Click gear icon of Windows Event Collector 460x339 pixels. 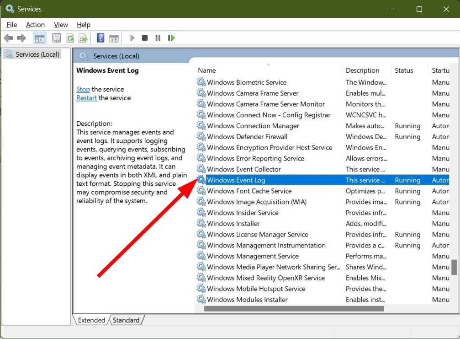coord(201,169)
